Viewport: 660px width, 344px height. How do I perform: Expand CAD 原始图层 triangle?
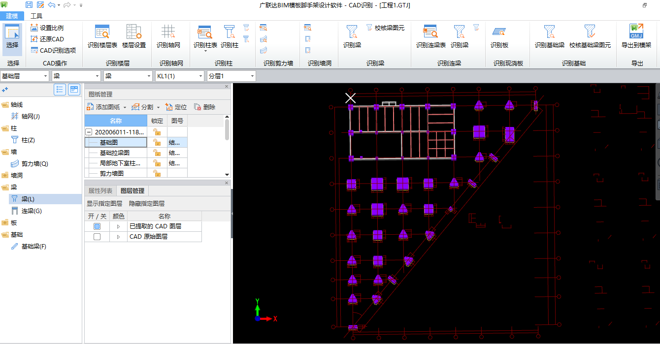(x=118, y=237)
